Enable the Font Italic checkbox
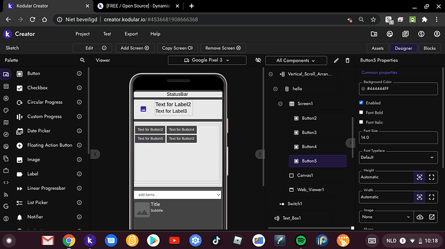445x249 pixels. click(361, 122)
